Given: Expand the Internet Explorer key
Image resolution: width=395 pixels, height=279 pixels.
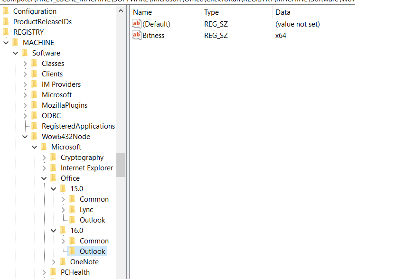Looking at the screenshot, I should [44, 168].
